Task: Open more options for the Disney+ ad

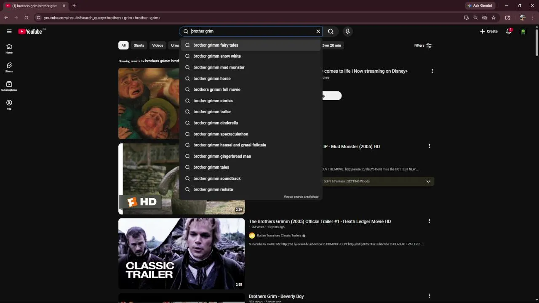Action: click(432, 71)
